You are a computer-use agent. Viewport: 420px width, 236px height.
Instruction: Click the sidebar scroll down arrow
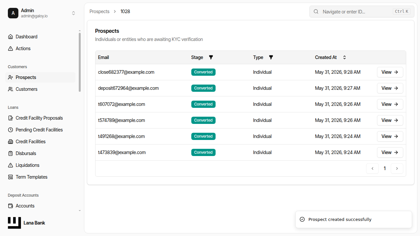[80, 211]
